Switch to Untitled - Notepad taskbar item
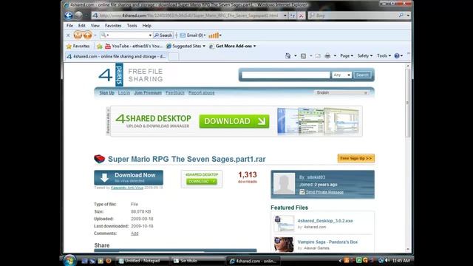 coord(142,261)
